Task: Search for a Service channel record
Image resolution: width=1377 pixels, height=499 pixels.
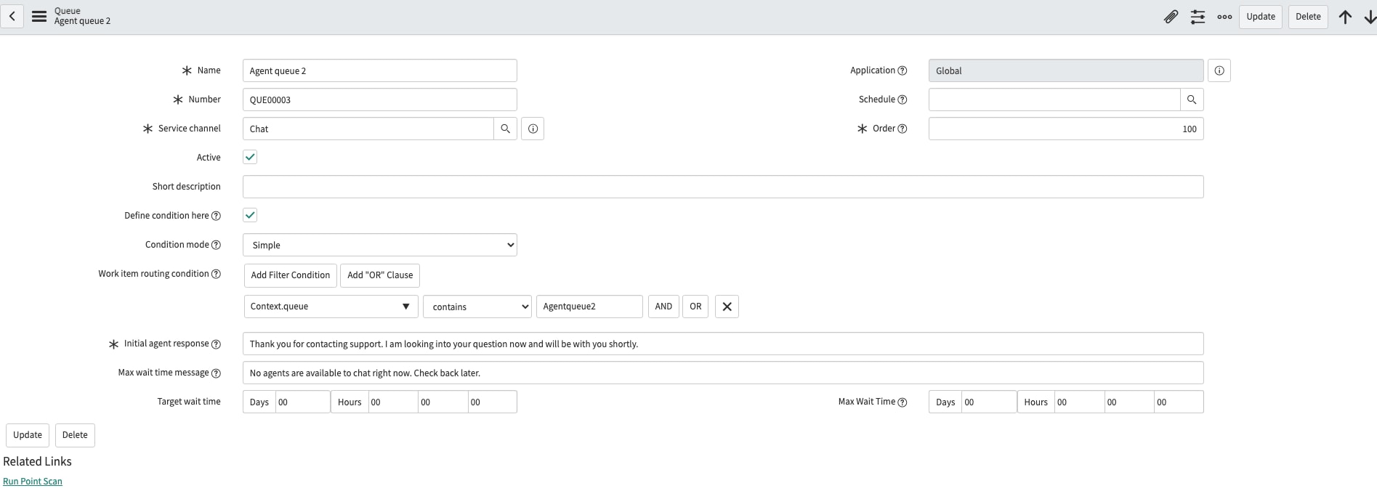Action: [x=505, y=129]
